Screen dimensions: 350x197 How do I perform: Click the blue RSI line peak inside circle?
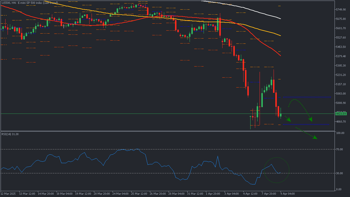272,164
